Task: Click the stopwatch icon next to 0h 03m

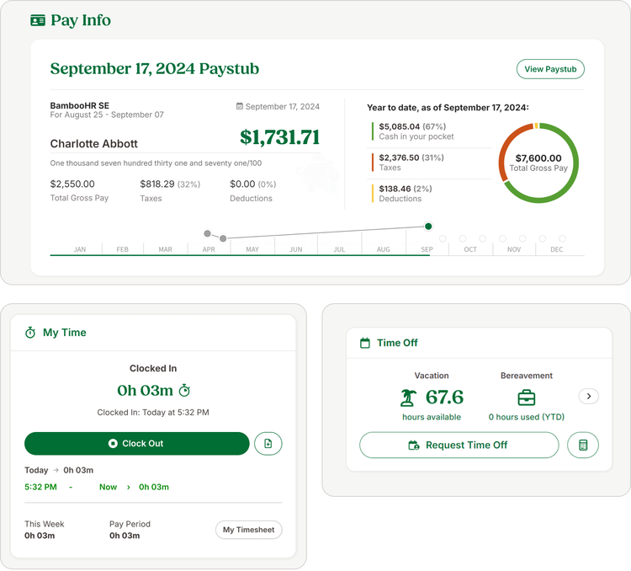Action: (184, 390)
